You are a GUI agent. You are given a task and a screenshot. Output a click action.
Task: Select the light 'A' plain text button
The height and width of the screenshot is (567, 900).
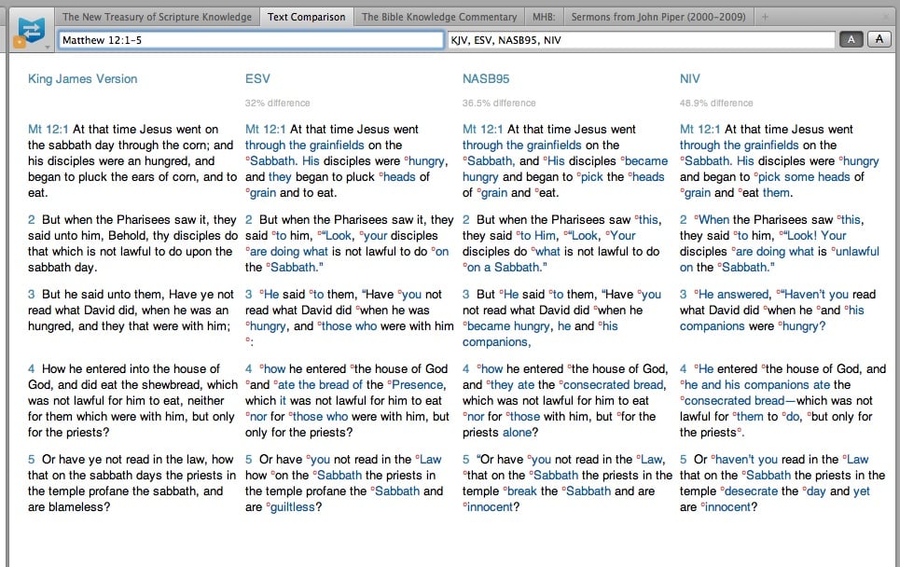[x=879, y=39]
